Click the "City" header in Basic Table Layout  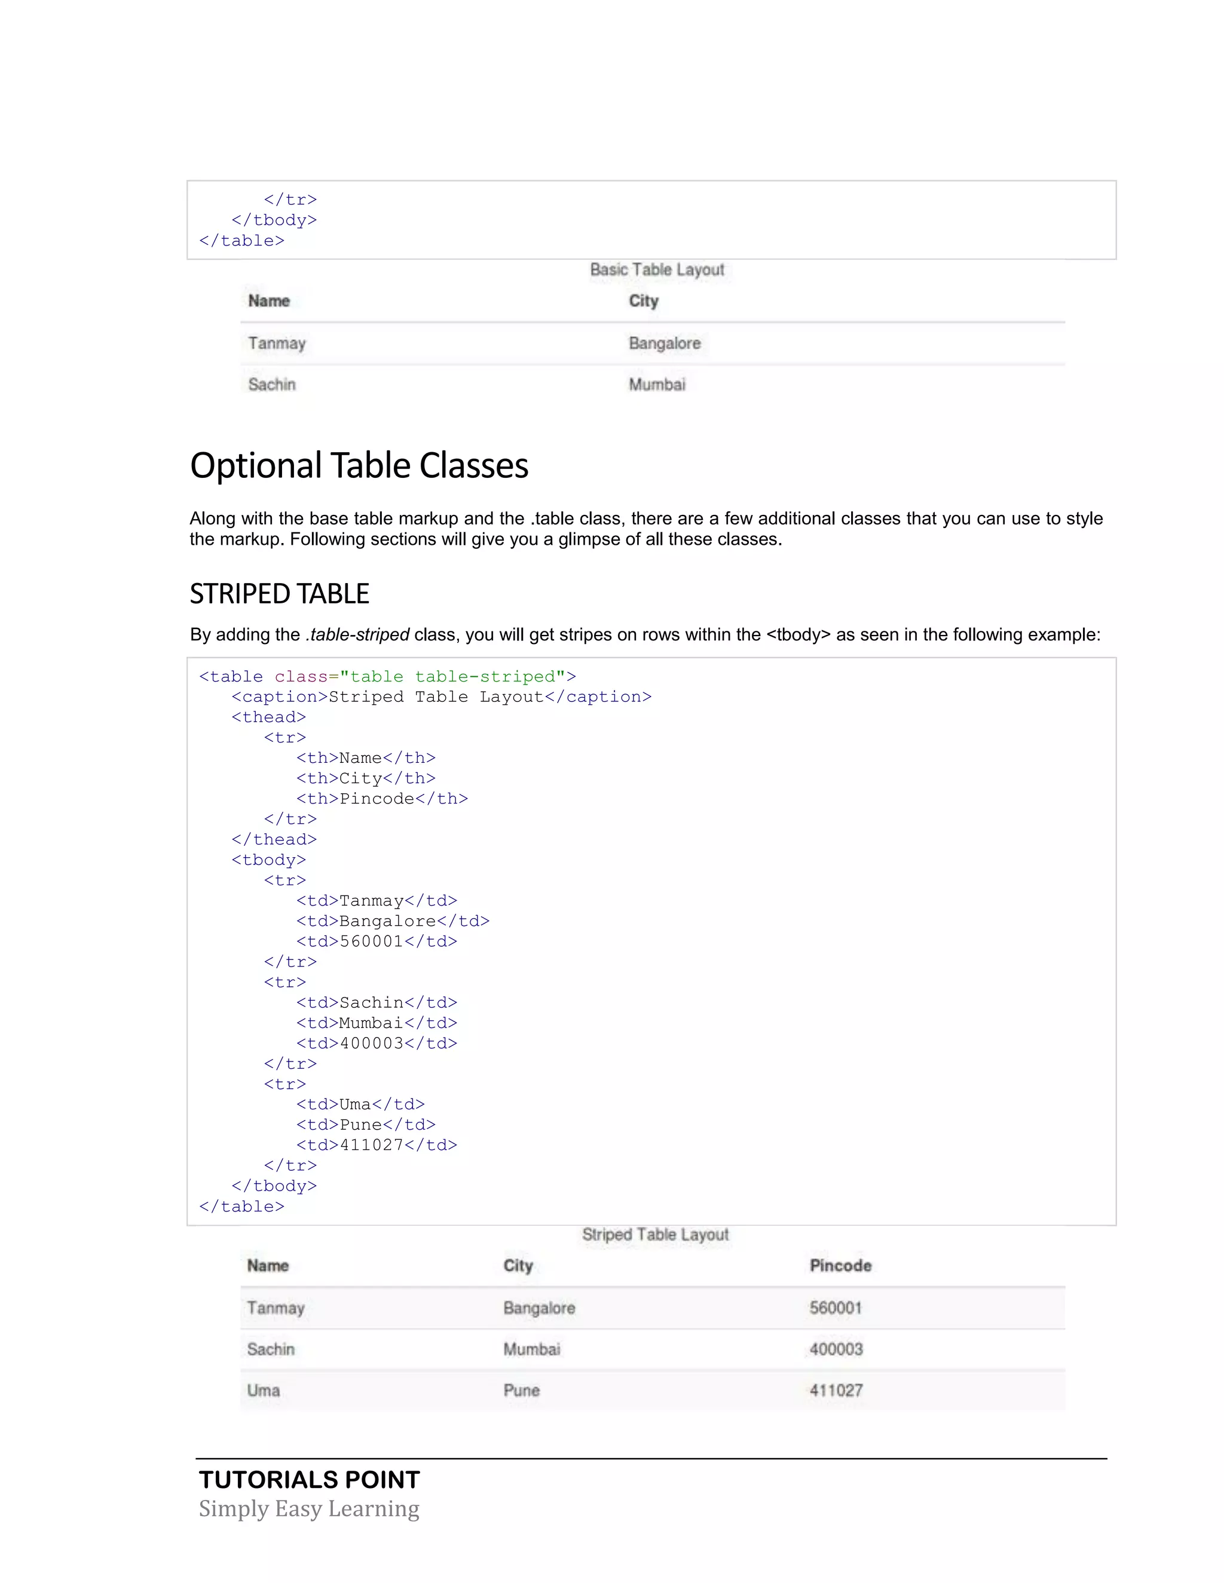pos(643,301)
